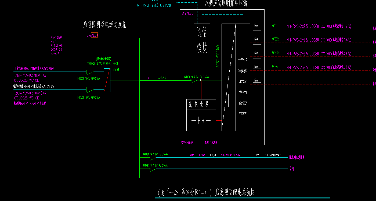Select the green (双电源切换装置) annotation
The width and height of the screenshot is (376, 201).
pos(104,59)
